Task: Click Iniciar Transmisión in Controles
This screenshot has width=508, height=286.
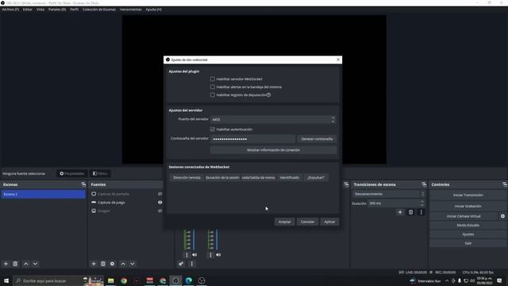Action: (x=468, y=195)
